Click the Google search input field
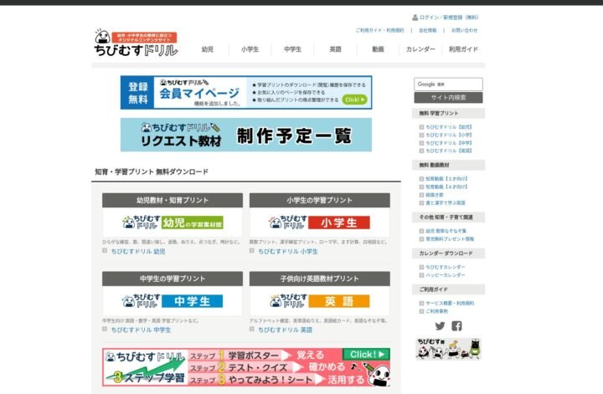 (x=448, y=84)
